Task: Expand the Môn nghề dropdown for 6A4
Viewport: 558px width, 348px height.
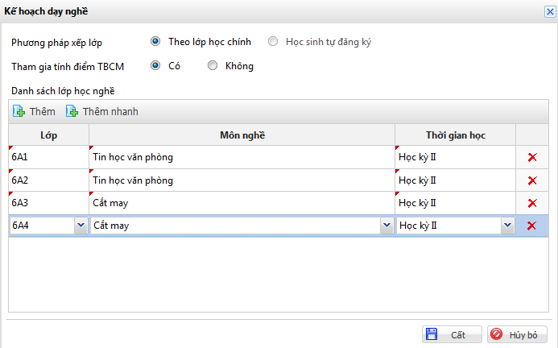Action: click(386, 226)
